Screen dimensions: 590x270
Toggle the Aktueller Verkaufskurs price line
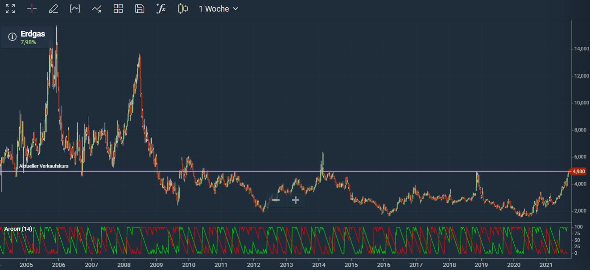pyautogui.click(x=43, y=167)
